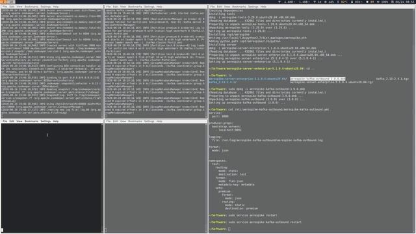
Task: Click the CPU usage 44% indicator
Action: pos(330,1)
